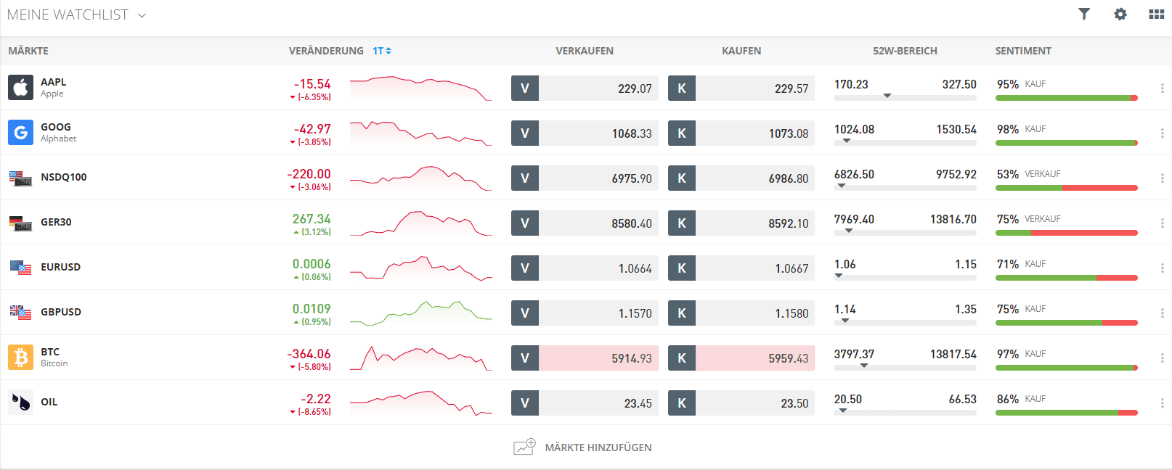
Task: Click the Bitcoin logo icon
Action: (20, 358)
